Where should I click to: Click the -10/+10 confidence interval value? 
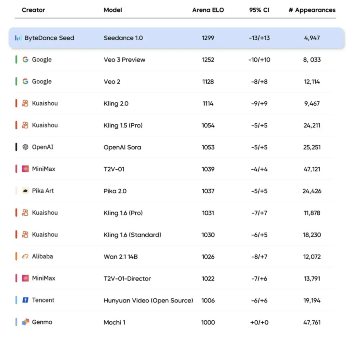[259, 60]
